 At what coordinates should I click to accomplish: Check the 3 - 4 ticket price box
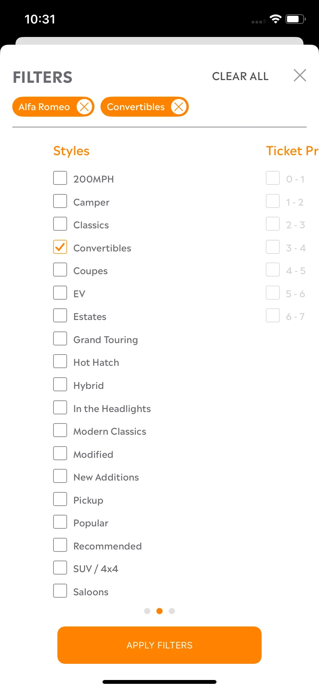273,247
